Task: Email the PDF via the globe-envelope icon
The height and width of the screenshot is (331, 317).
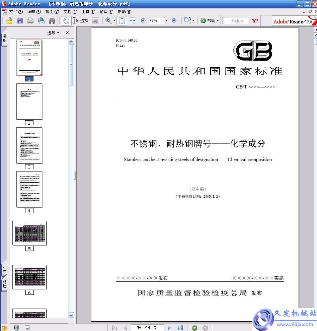Action: pos(41,21)
